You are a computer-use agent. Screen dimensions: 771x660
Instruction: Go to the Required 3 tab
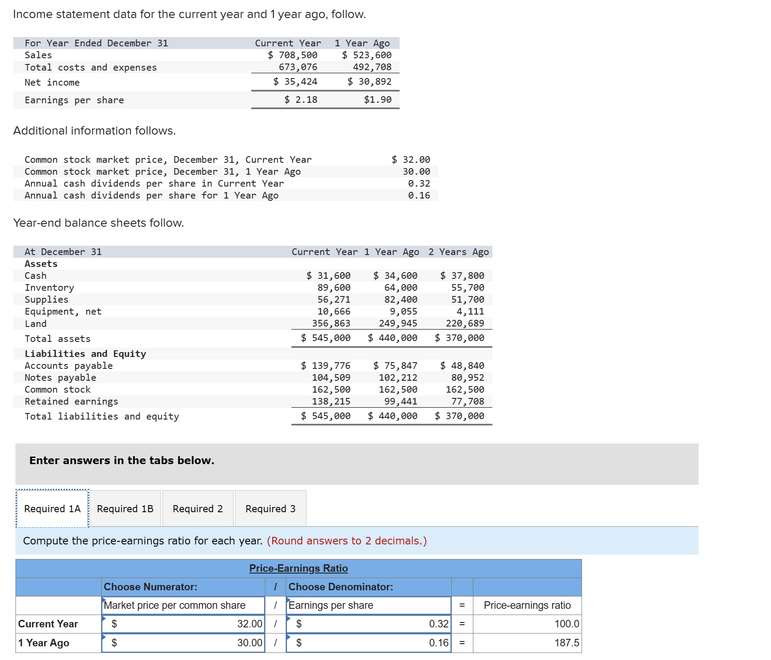point(271,509)
